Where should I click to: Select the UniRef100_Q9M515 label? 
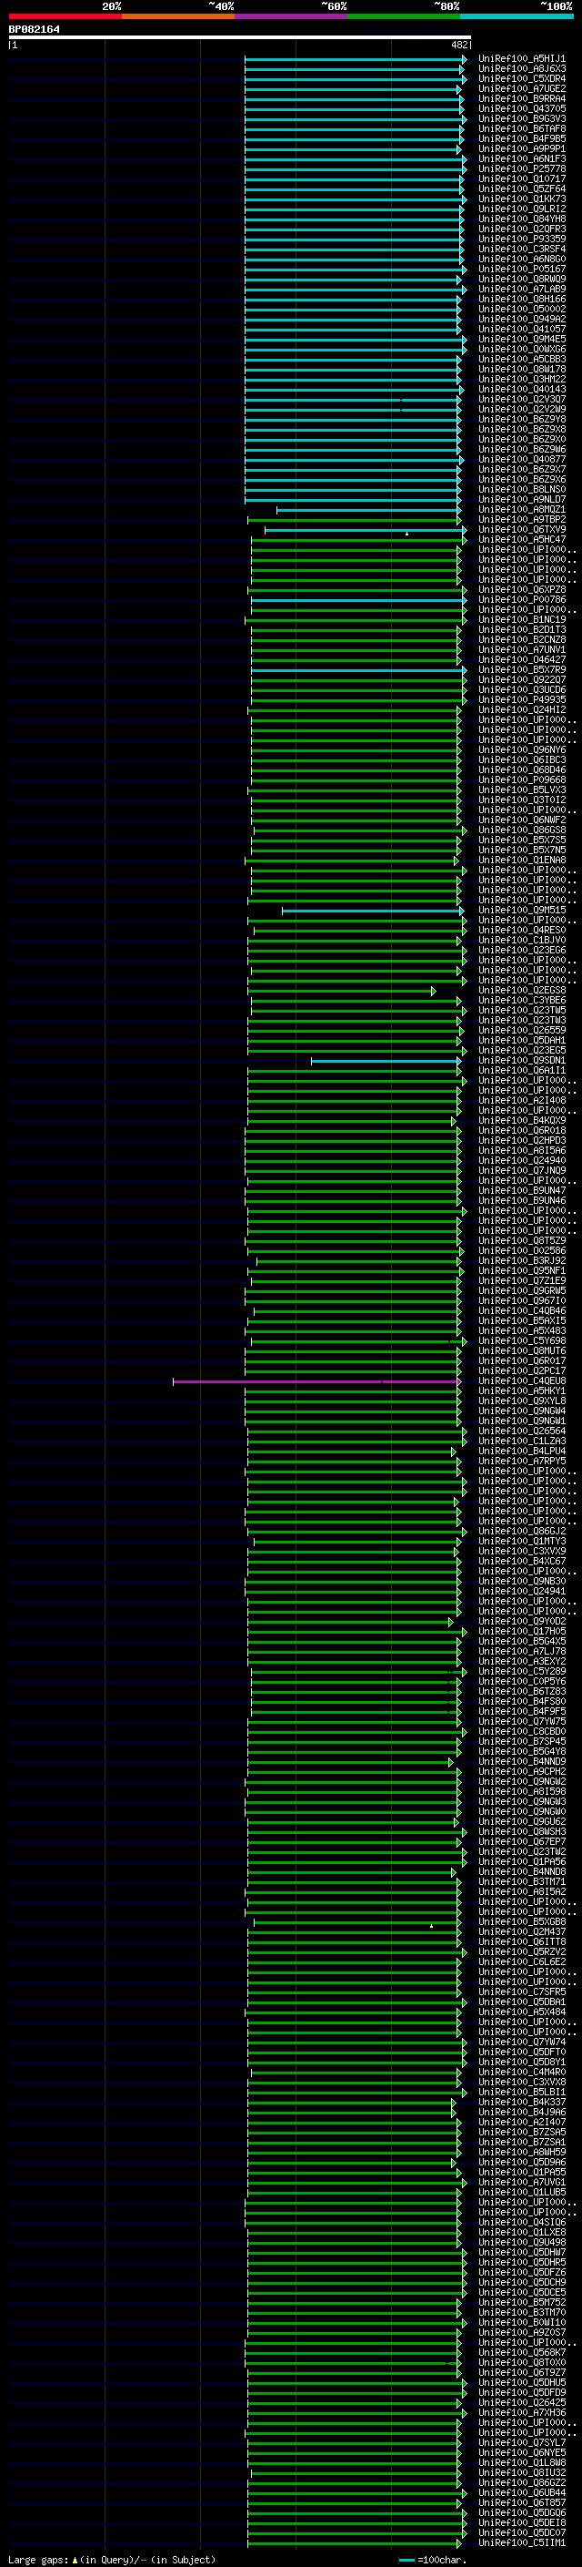click(521, 911)
